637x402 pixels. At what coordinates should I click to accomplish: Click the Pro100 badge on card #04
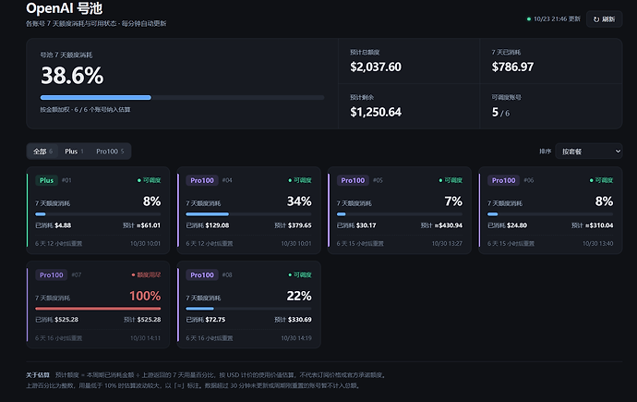click(202, 180)
